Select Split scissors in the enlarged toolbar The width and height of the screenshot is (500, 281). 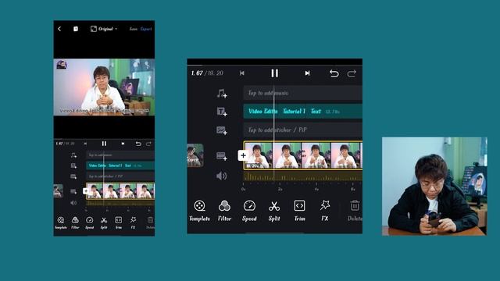[274, 211]
